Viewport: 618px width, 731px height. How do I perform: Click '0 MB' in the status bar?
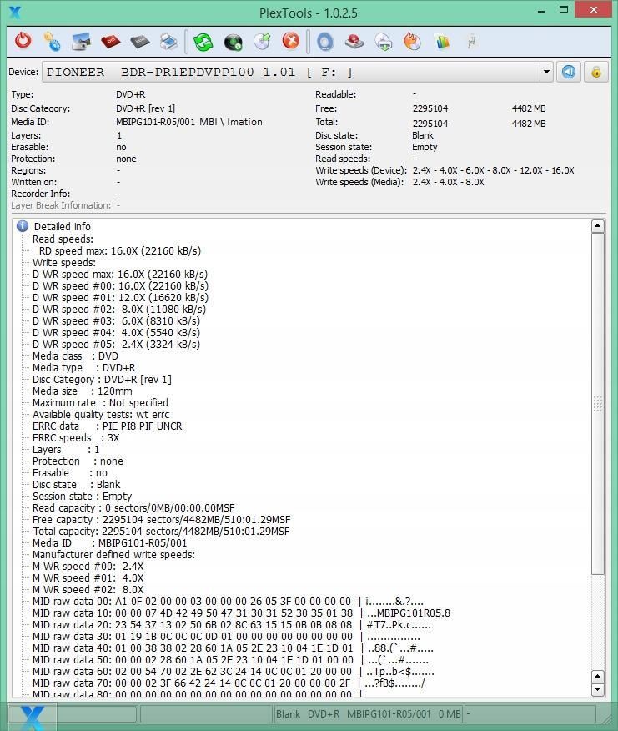tap(450, 714)
